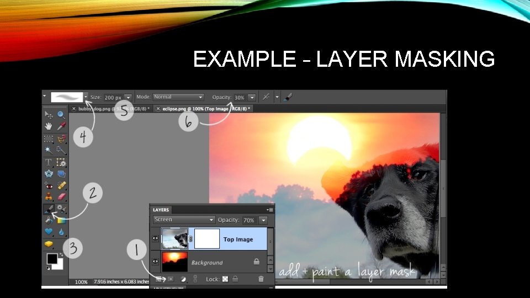Select the Spot Healing bandage tool
Viewport: 530px width, 298px height.
[61, 185]
